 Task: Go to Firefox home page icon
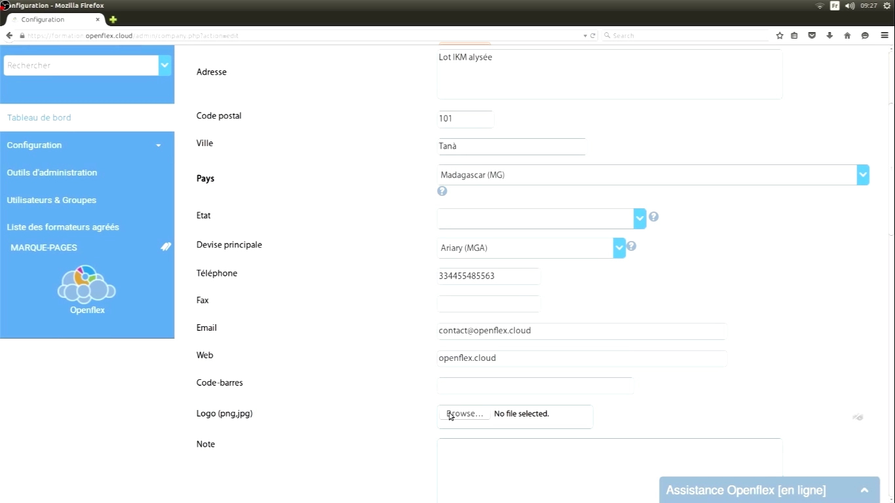click(x=847, y=35)
